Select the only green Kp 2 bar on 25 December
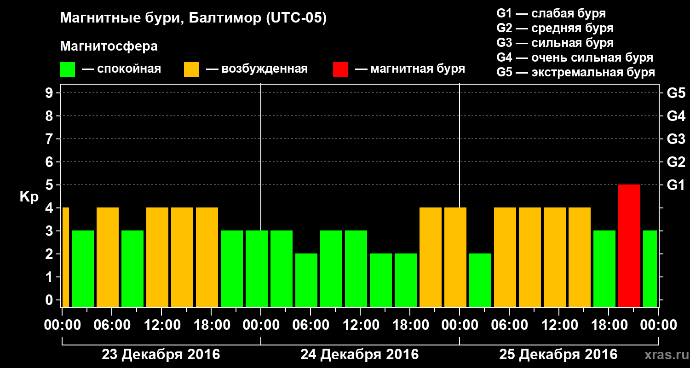Screen dimensions: 690x368 pyautogui.click(x=480, y=280)
